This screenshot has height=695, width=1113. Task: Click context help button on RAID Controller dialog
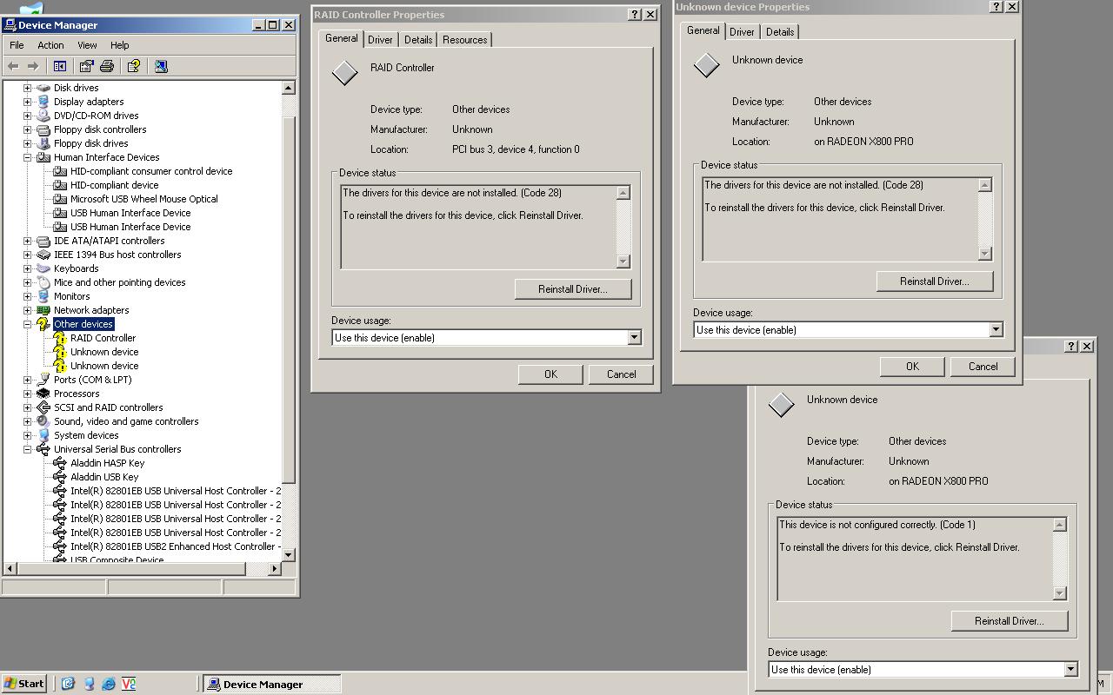(634, 15)
